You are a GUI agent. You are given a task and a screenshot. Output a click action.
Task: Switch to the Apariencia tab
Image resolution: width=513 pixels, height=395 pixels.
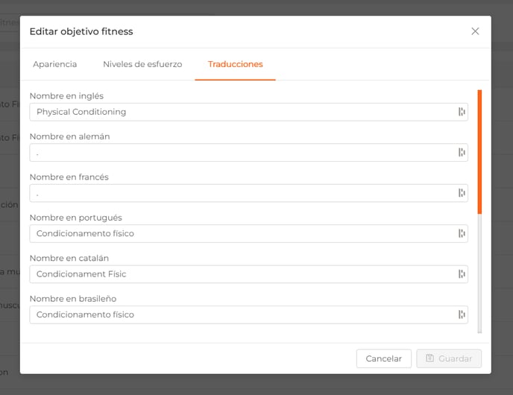pyautogui.click(x=55, y=64)
